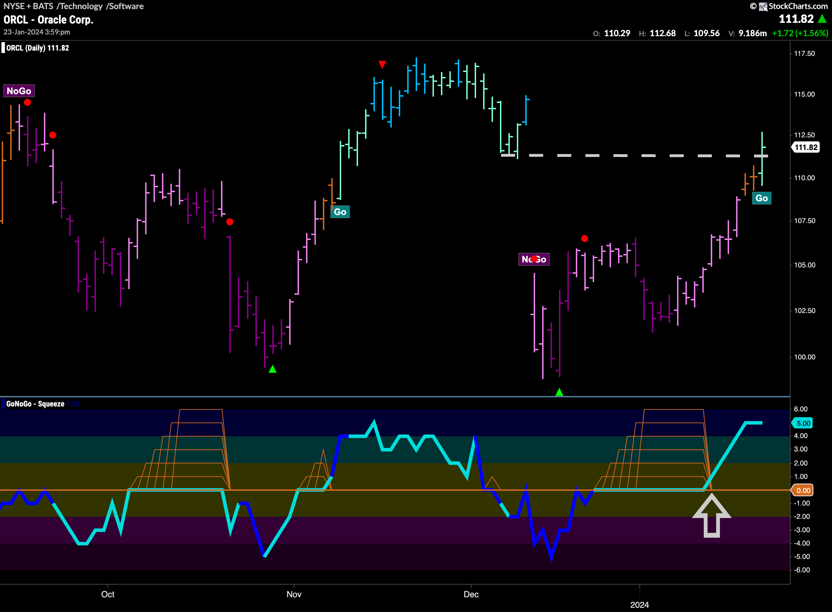Click the red dot near 112.50 in September
The width and height of the screenshot is (832, 612).
[53, 135]
